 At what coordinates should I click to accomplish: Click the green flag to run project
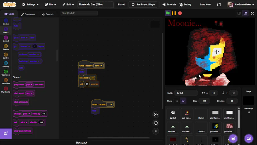point(168,13)
